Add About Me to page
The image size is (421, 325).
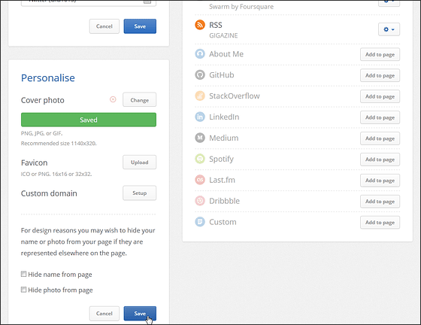pos(380,54)
